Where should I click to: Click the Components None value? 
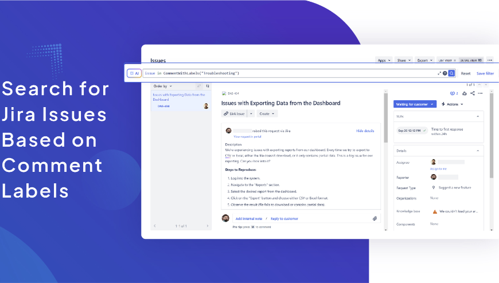(x=434, y=224)
